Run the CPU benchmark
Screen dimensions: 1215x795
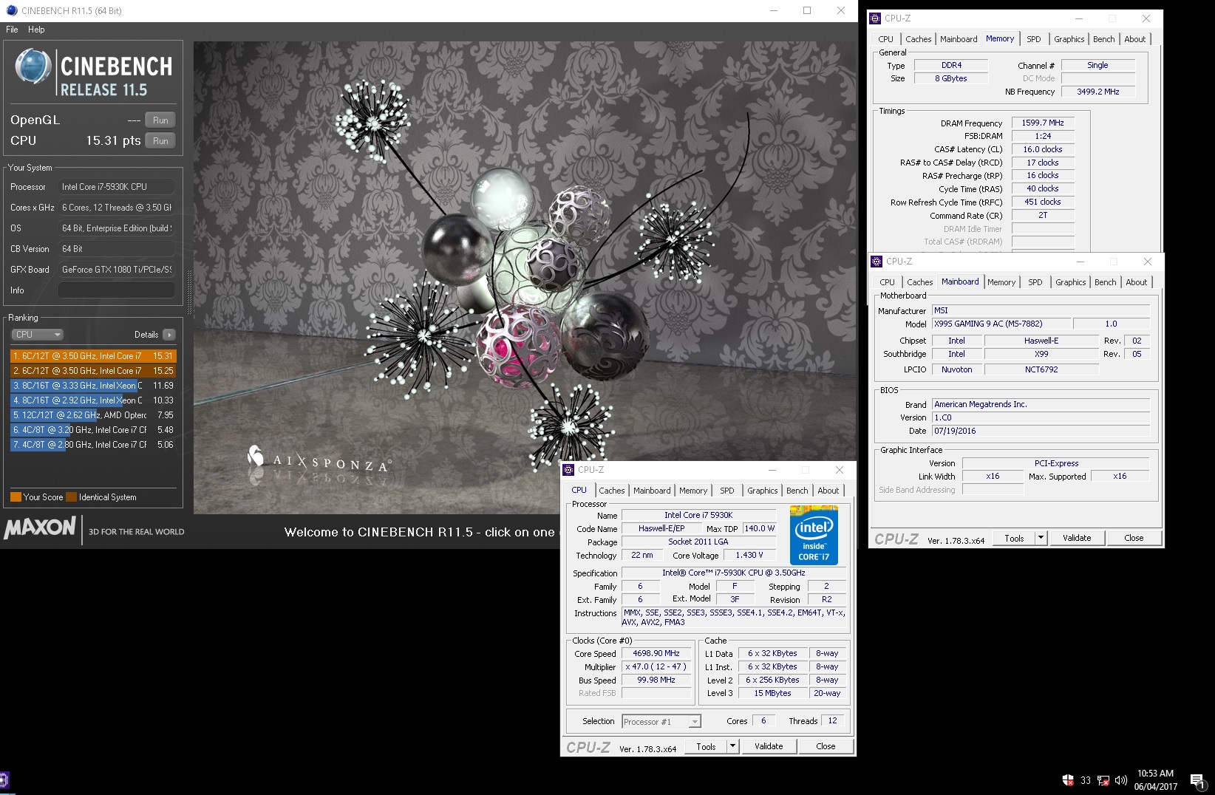(x=160, y=141)
